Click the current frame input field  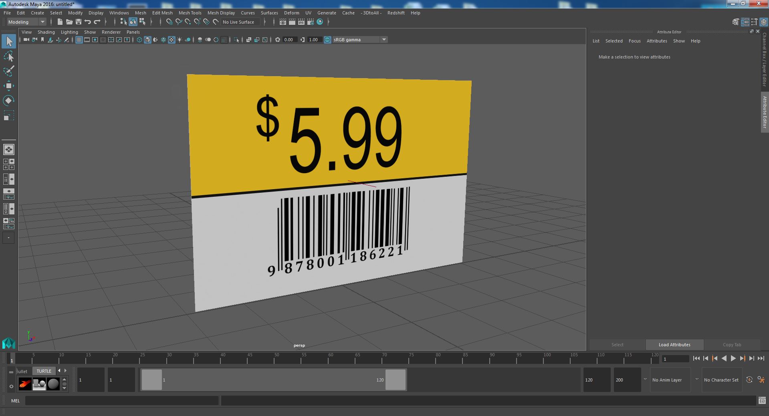[675, 359]
